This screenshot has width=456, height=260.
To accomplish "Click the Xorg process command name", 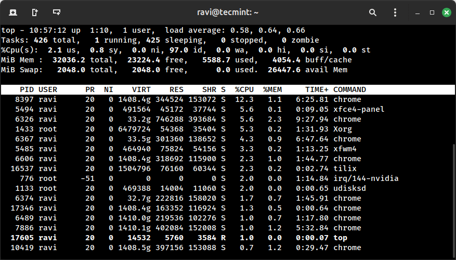I will click(x=343, y=129).
